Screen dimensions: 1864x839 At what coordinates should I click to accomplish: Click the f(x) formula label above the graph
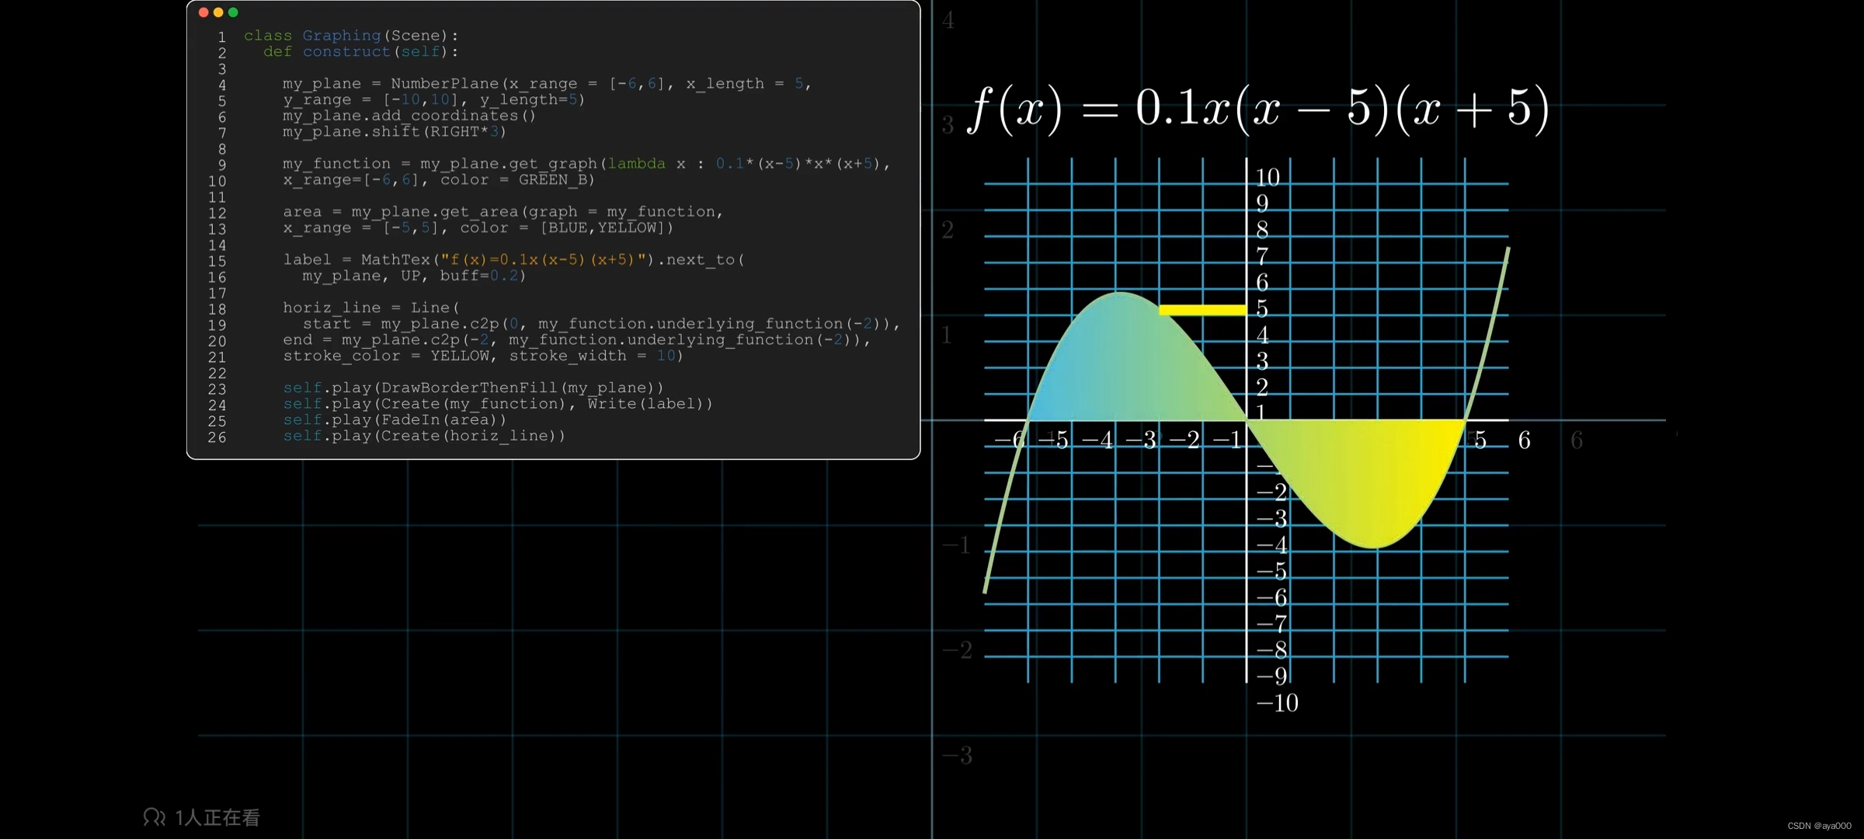point(1258,109)
